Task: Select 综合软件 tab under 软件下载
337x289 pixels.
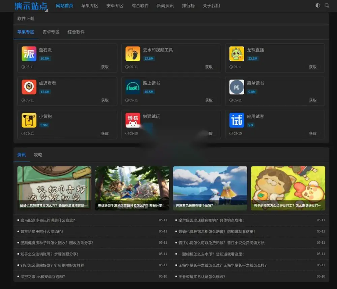Action: point(76,32)
